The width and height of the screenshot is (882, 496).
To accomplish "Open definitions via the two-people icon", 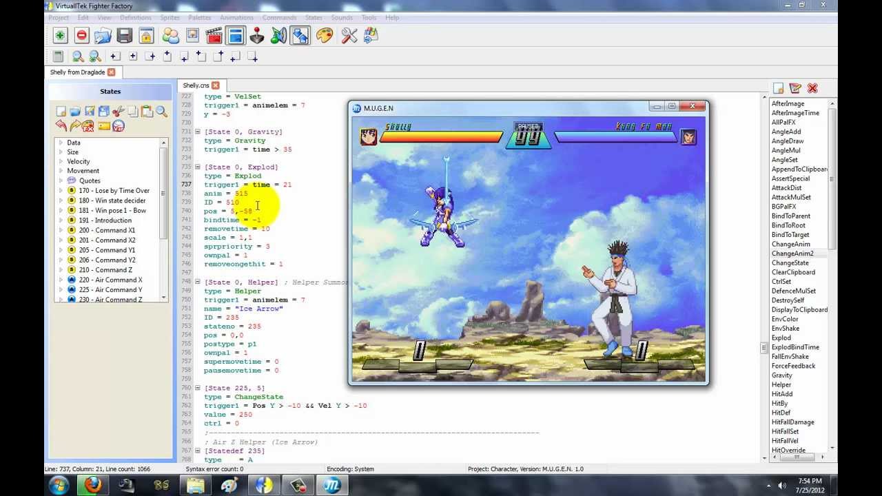I will pyautogui.click(x=170, y=35).
